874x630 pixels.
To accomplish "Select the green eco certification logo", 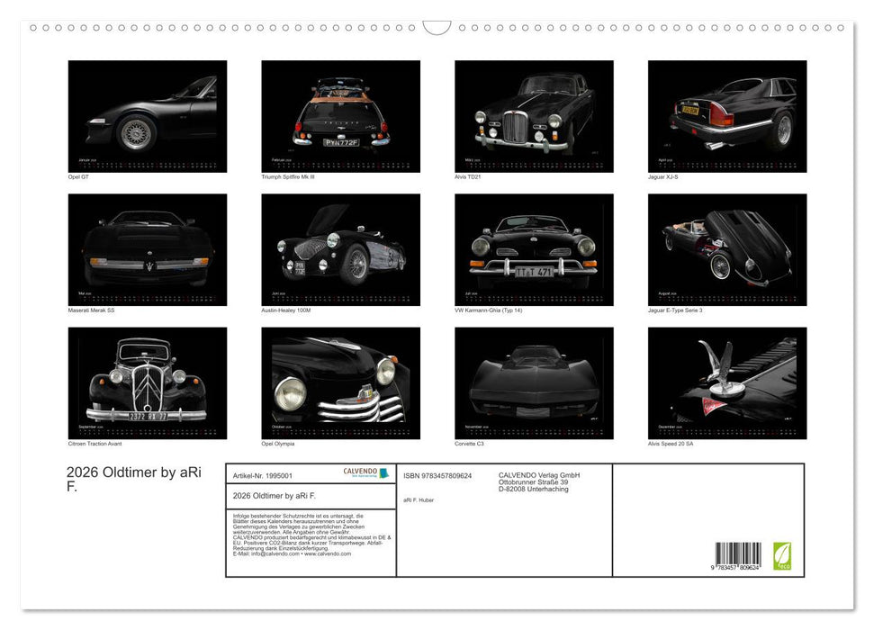I will (x=782, y=555).
